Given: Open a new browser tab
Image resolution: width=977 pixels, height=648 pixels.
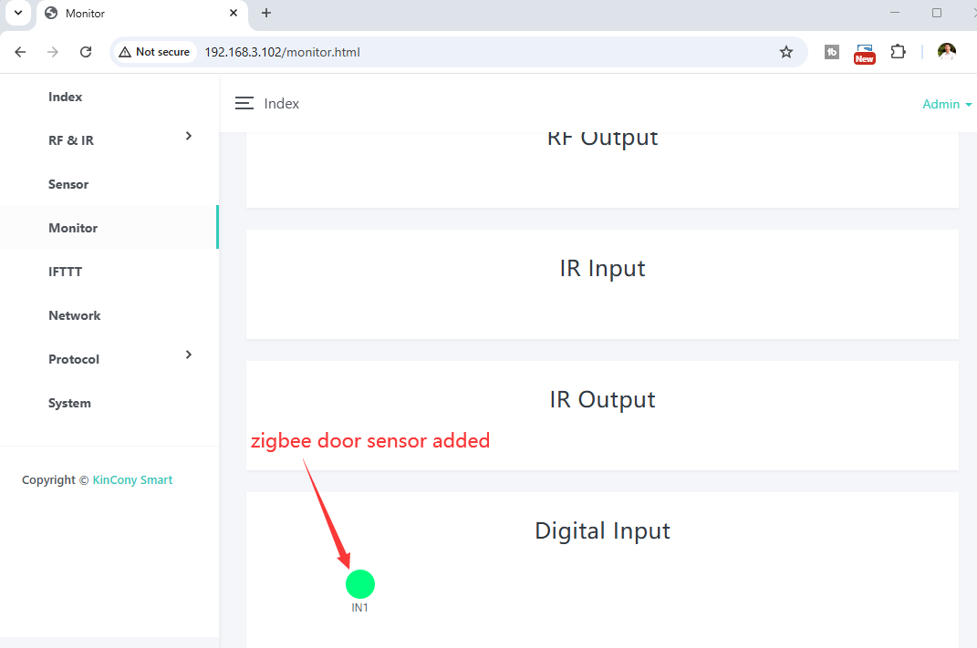Looking at the screenshot, I should click(266, 13).
